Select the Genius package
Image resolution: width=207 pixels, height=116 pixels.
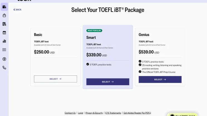(160, 79)
